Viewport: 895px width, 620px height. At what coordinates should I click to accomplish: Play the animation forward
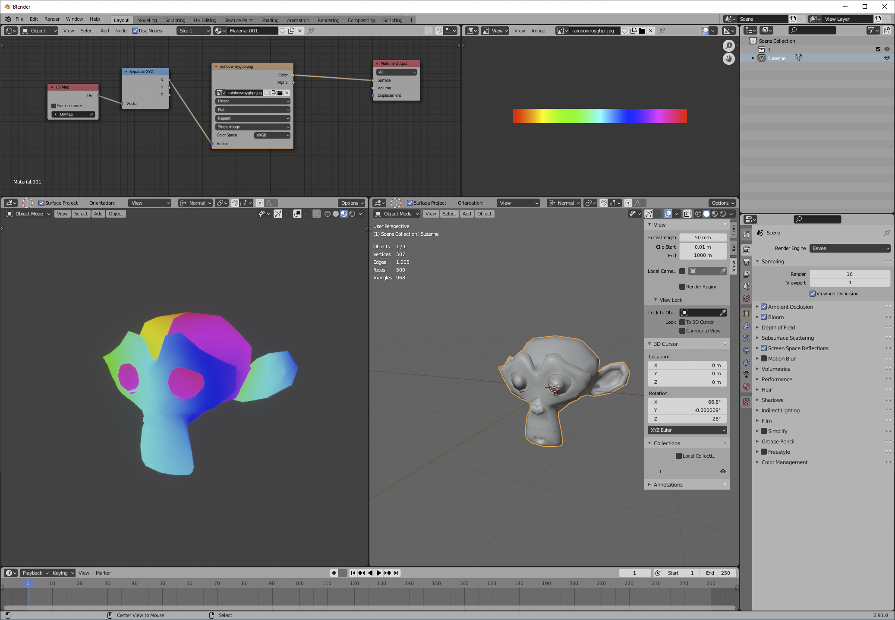(379, 573)
